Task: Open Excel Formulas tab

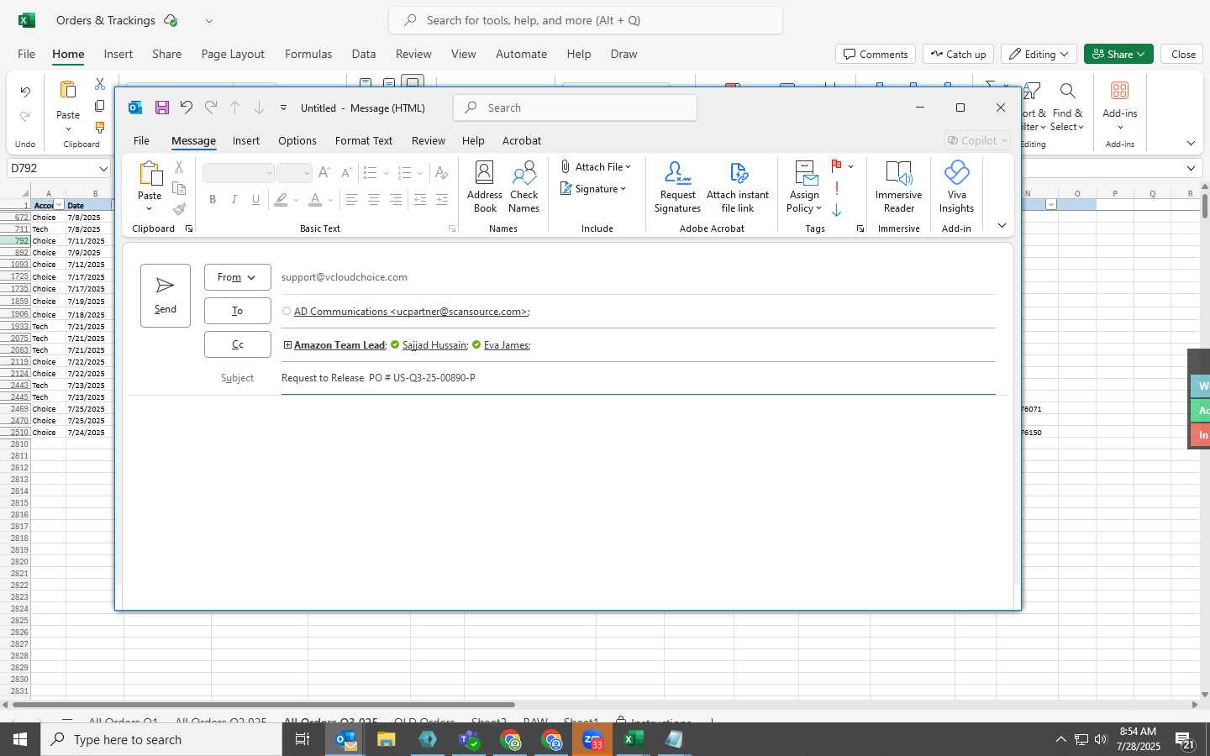Action: (308, 54)
